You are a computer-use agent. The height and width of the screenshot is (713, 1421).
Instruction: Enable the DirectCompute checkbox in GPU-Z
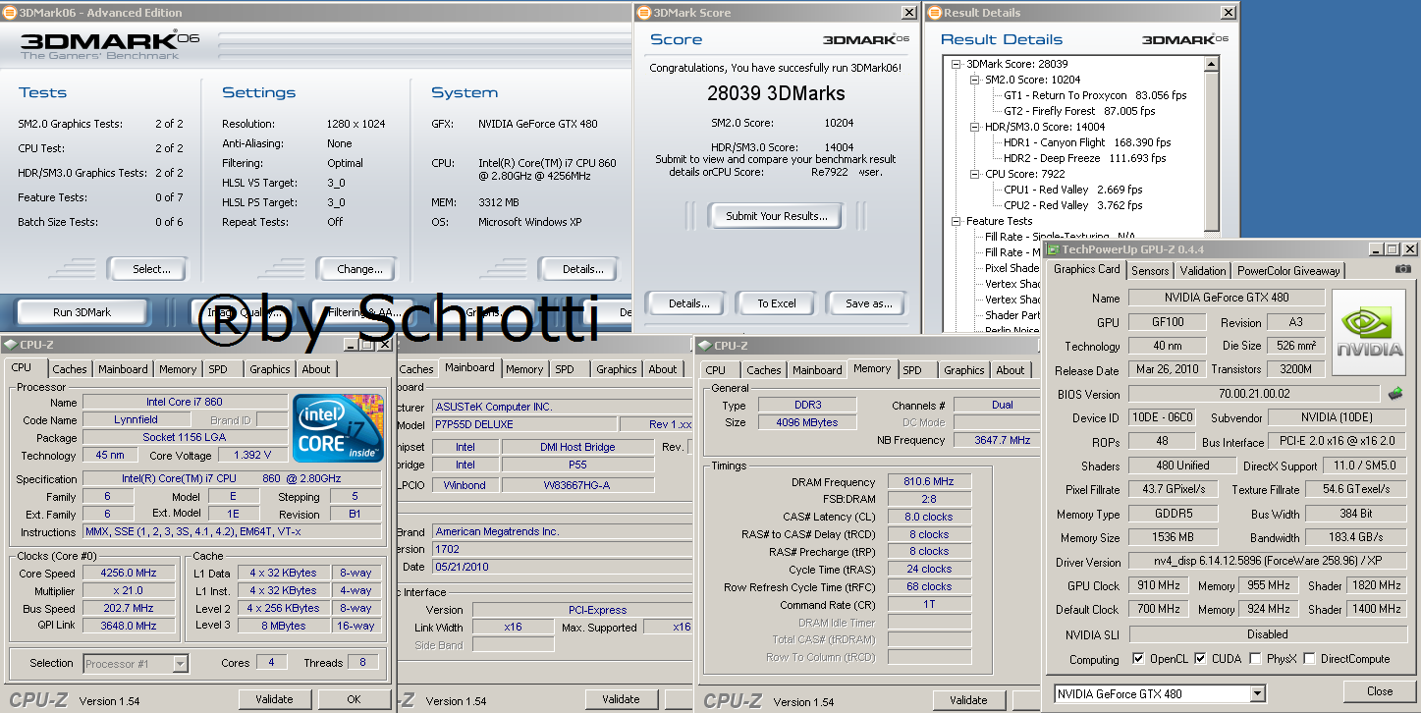point(1309,659)
